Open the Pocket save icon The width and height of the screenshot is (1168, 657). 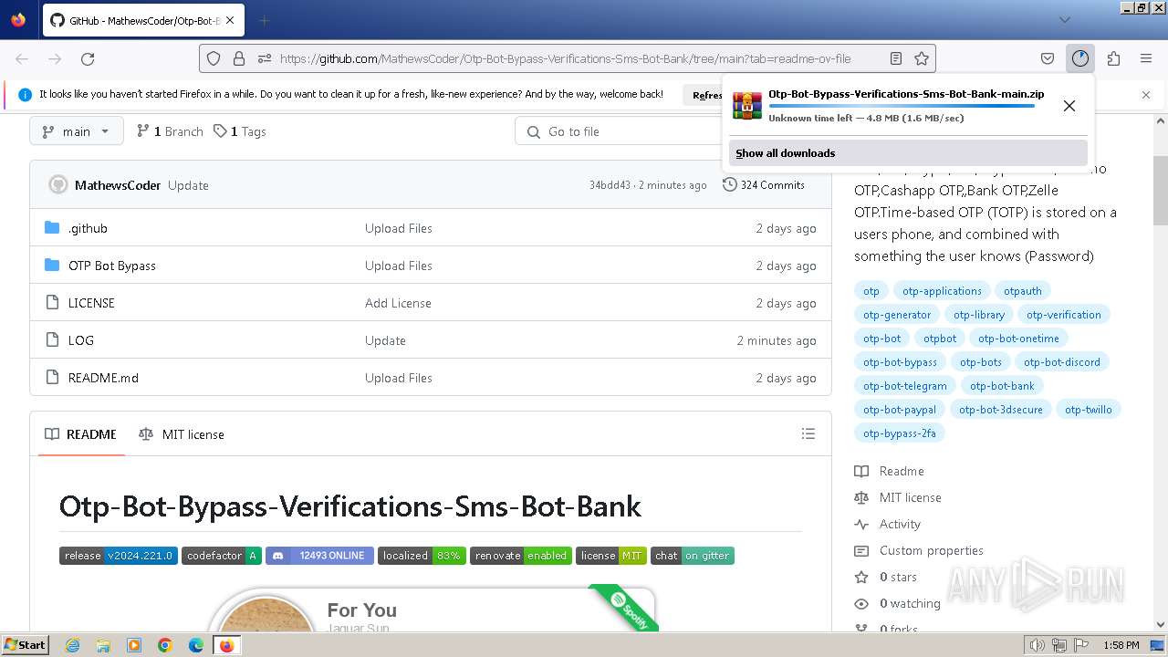1048,58
